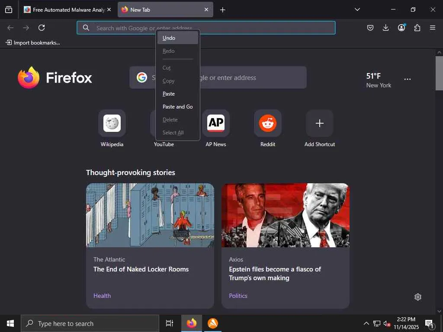This screenshot has height=332, width=443.
Task: Choose Undo in the context menu
Action: coord(178,38)
